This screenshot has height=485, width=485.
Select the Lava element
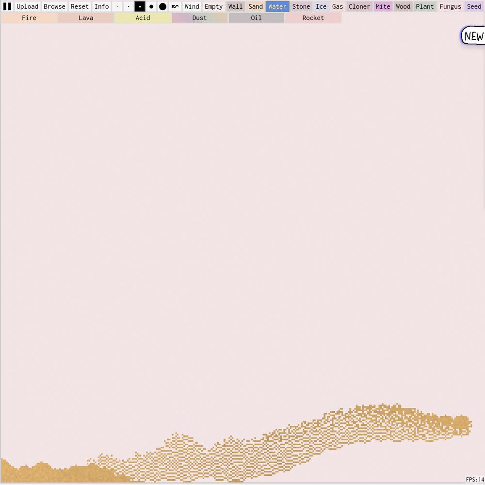[86, 18]
